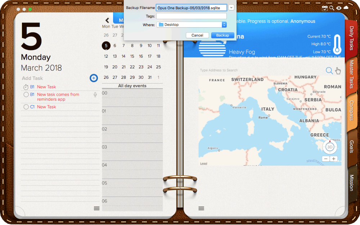Click the Backup button

click(222, 35)
